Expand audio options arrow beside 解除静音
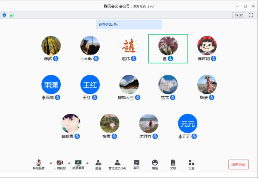The image size is (258, 178). point(51,163)
